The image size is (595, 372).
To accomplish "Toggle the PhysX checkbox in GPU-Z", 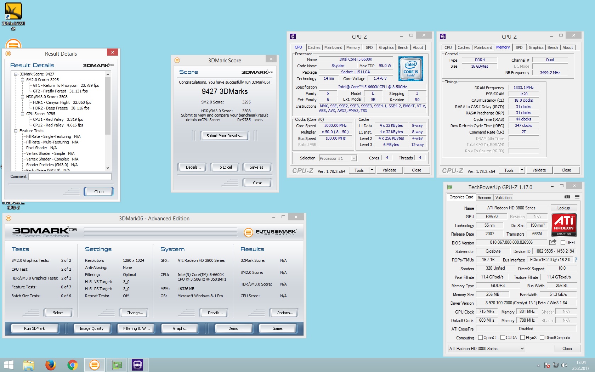I will pyautogui.click(x=522, y=338).
